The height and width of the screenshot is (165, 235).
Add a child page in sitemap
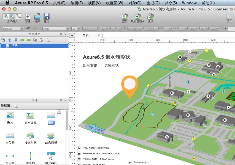[3, 40]
